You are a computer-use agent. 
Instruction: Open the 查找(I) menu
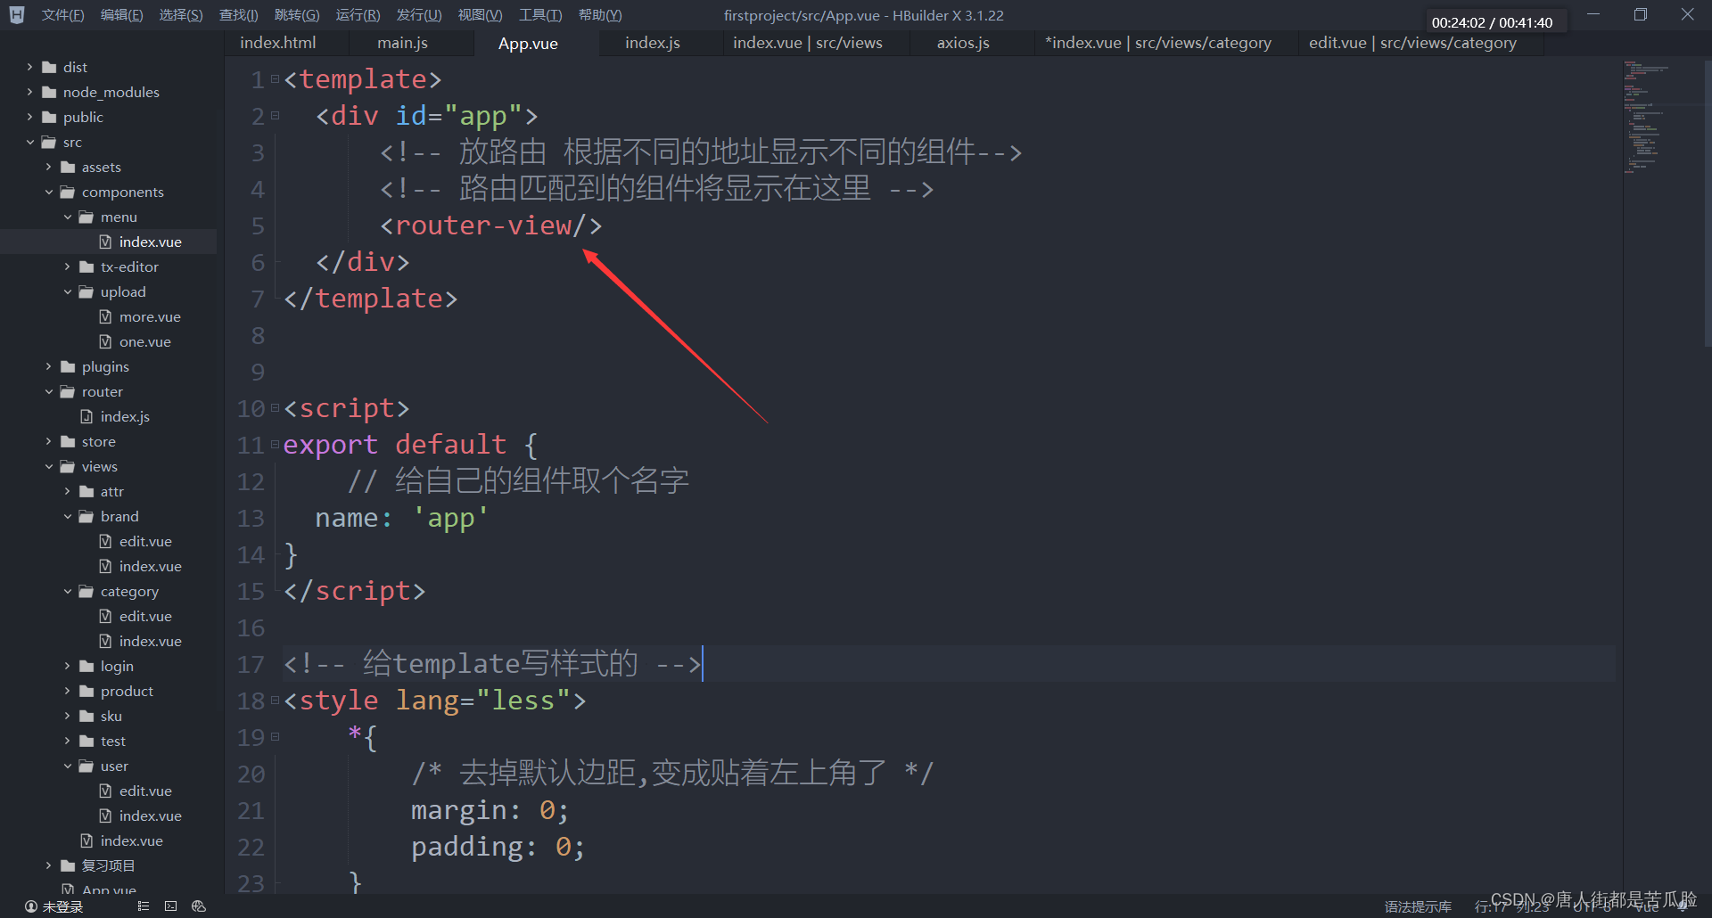coord(239,15)
